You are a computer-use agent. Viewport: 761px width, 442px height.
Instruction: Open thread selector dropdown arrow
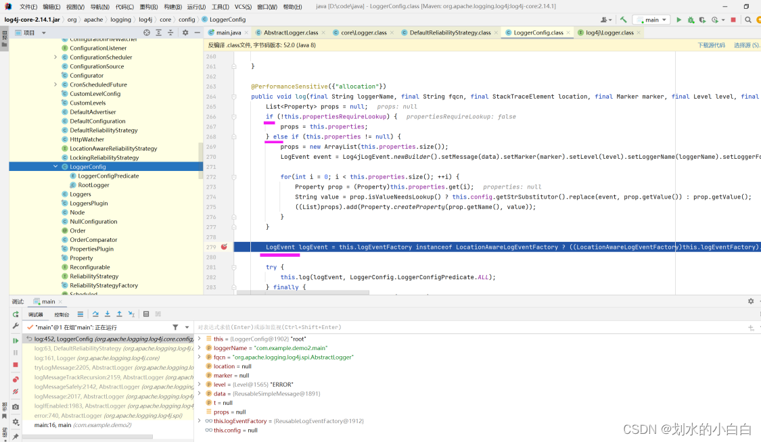[x=187, y=327]
